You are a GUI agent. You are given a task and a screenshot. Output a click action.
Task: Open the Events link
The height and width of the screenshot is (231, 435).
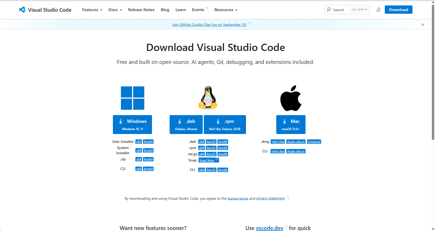200,10
